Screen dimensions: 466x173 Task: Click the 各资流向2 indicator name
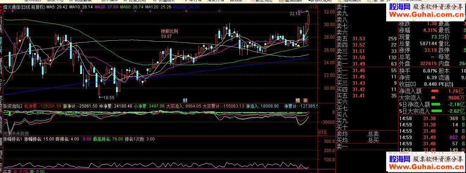(x=13, y=105)
